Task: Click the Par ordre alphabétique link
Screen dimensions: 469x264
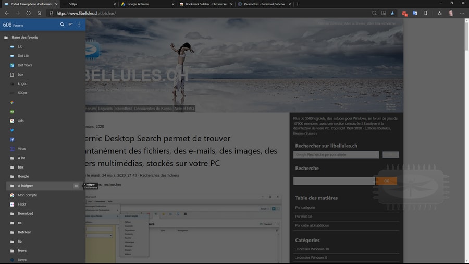Action: [x=312, y=226]
